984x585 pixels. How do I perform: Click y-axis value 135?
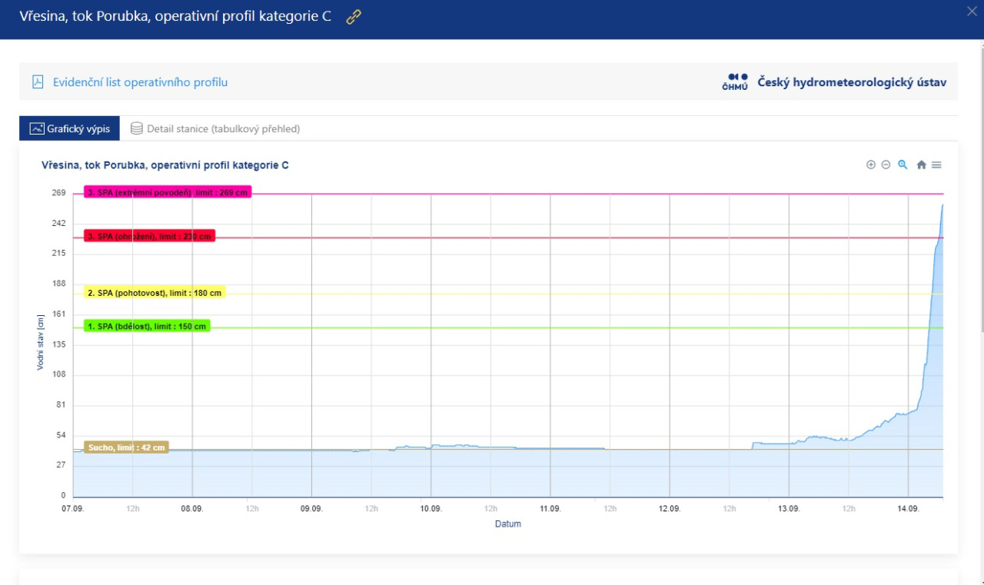pyautogui.click(x=58, y=344)
